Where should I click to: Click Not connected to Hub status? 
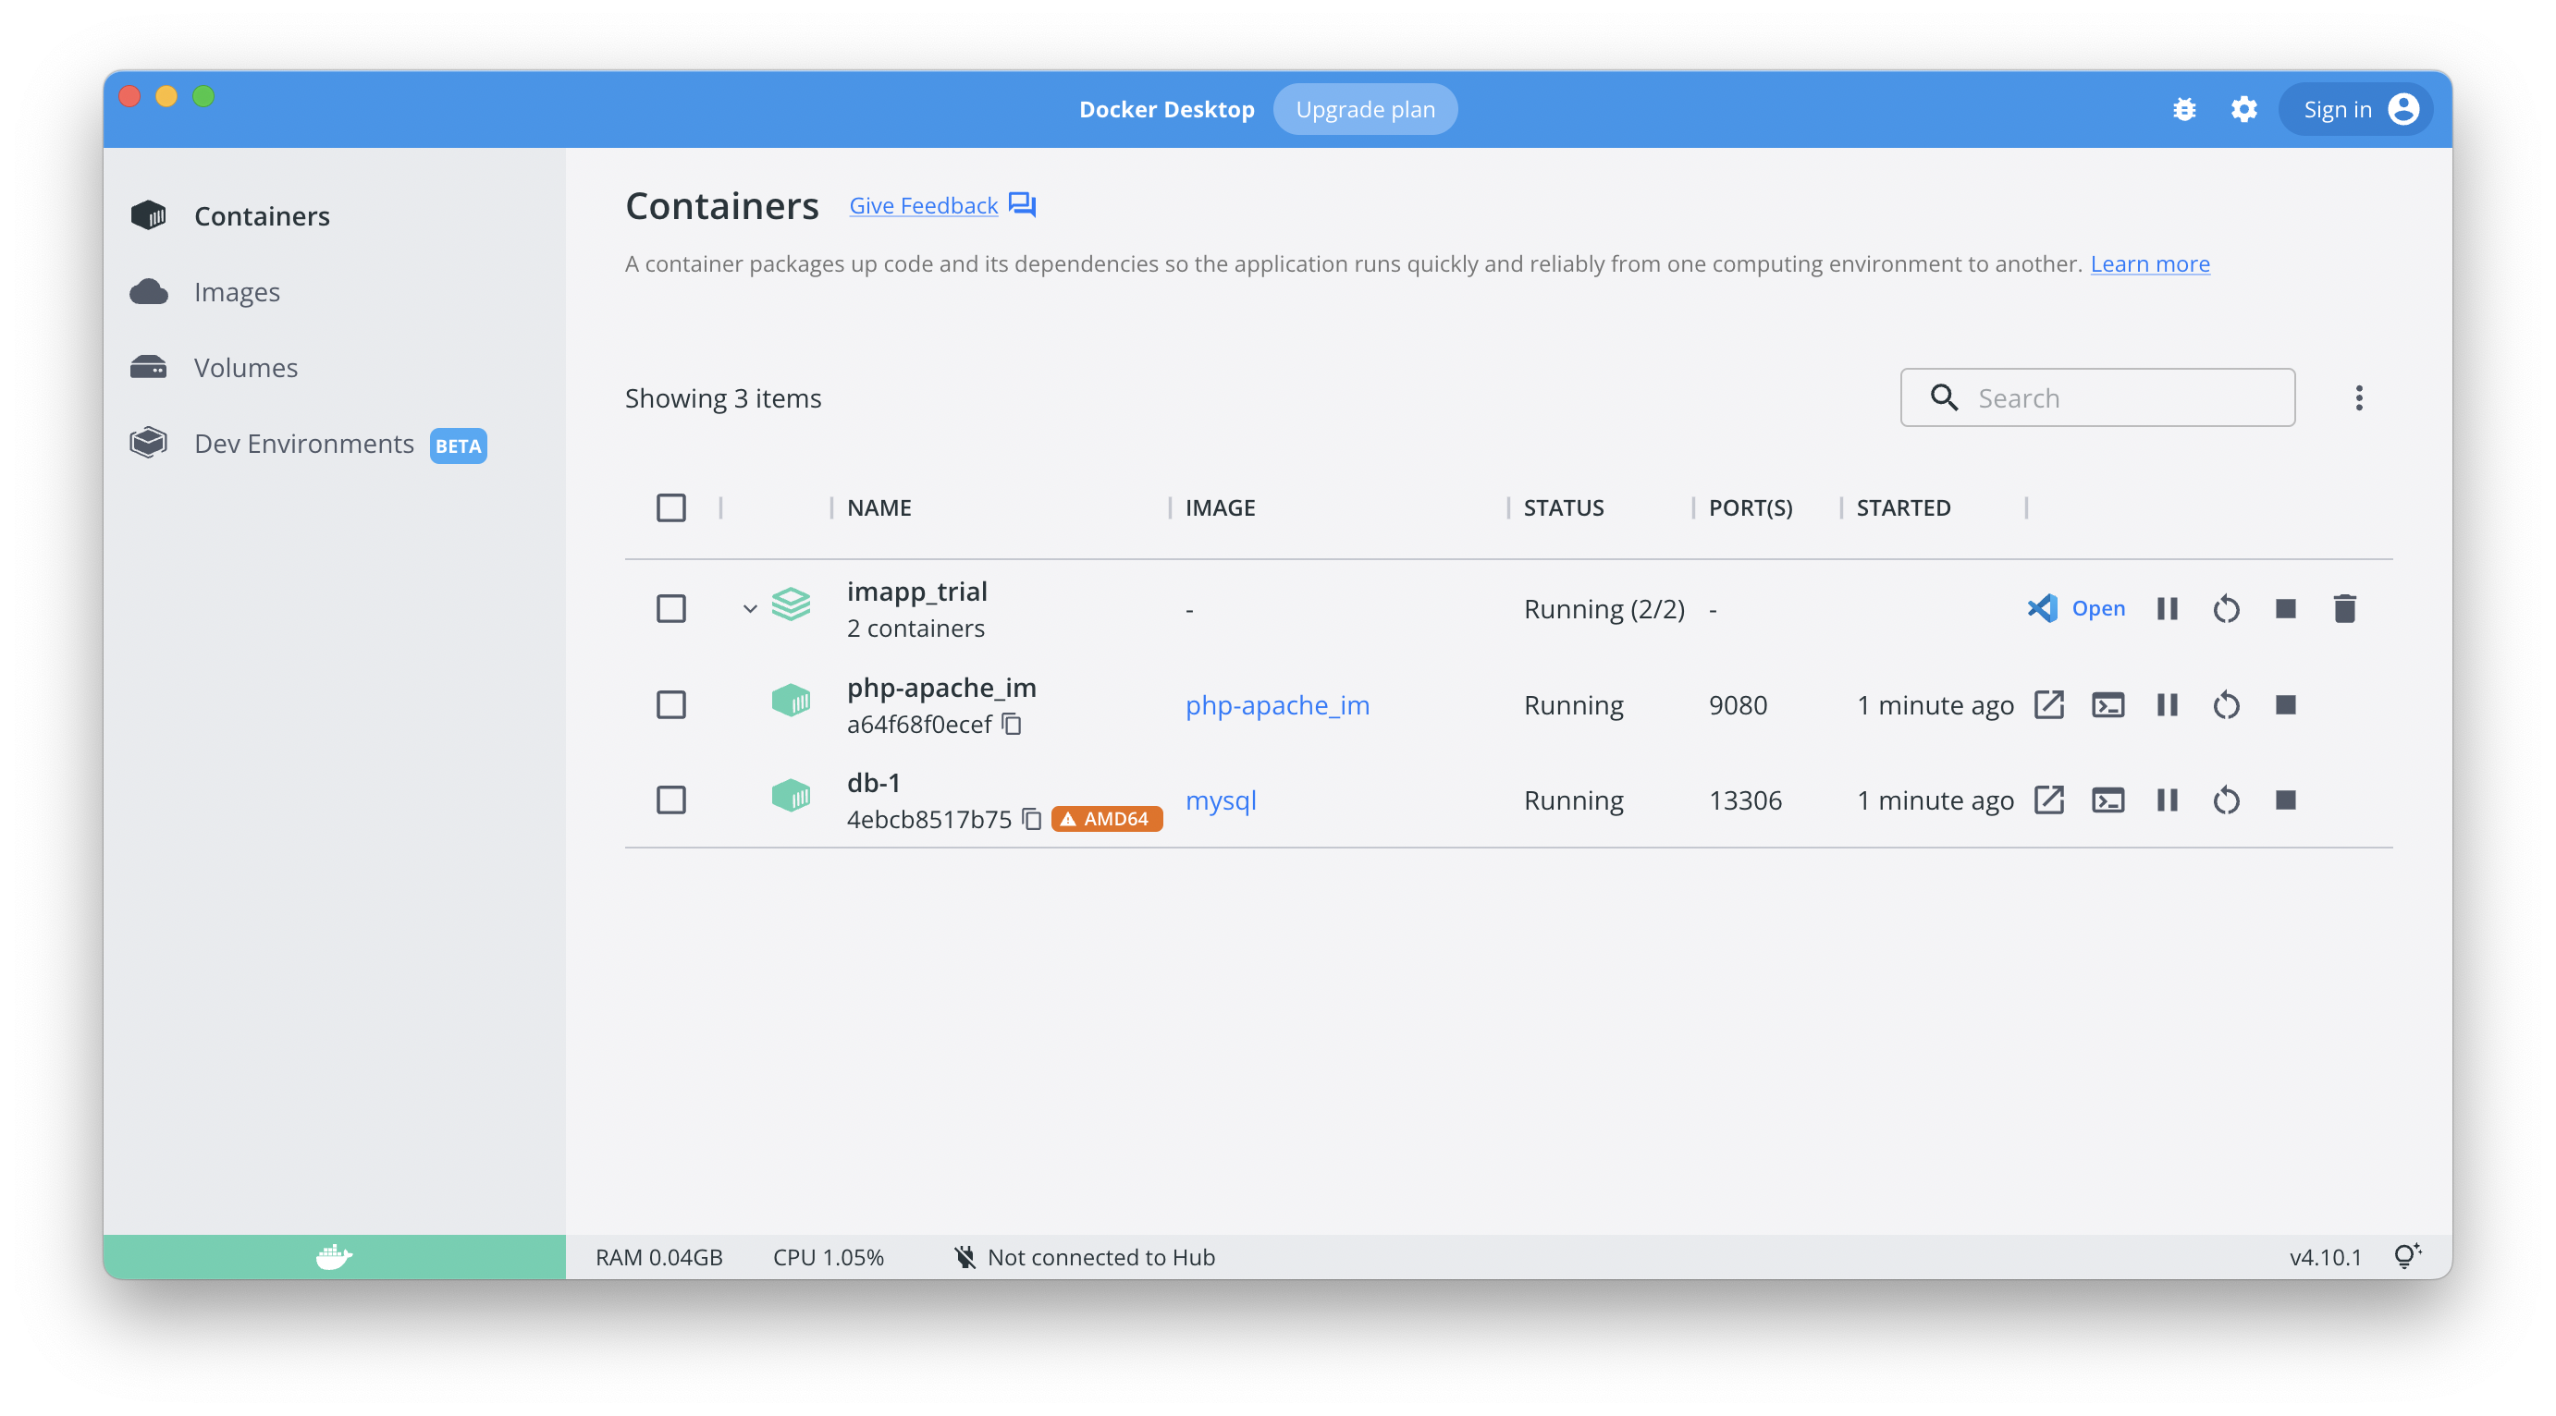pos(1084,1256)
